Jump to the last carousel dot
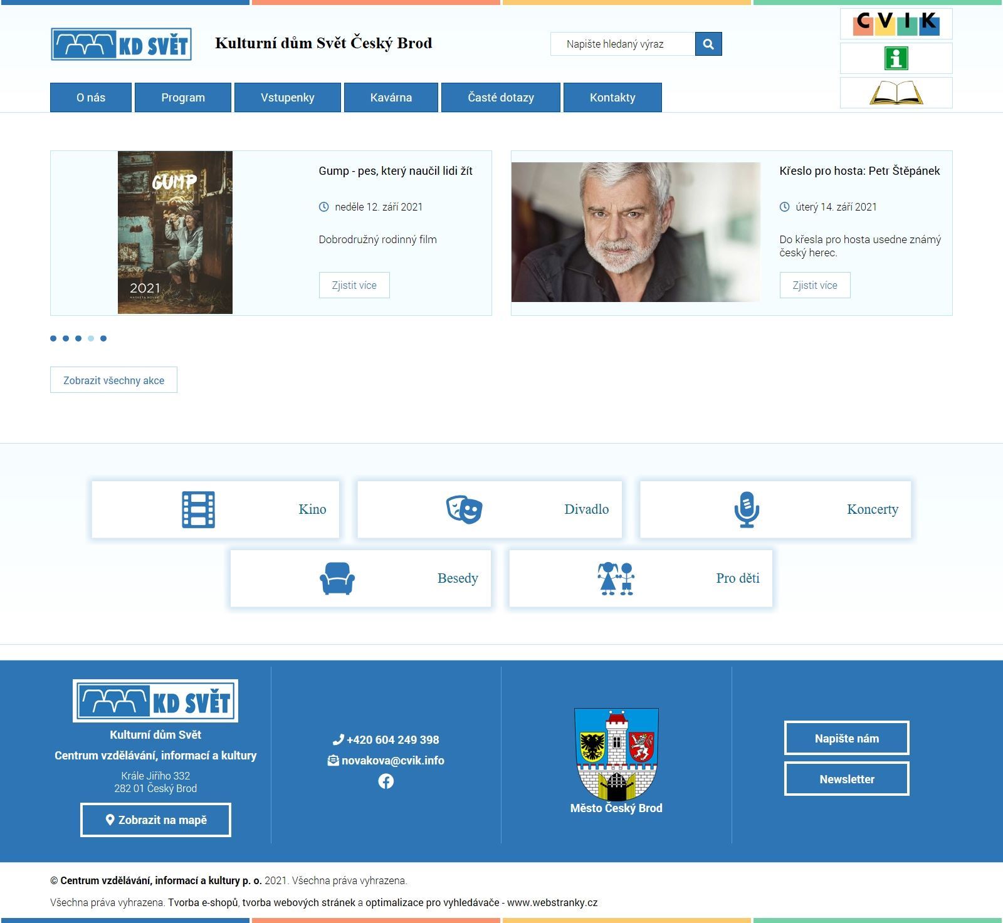The height and width of the screenshot is (923, 1003). [103, 338]
